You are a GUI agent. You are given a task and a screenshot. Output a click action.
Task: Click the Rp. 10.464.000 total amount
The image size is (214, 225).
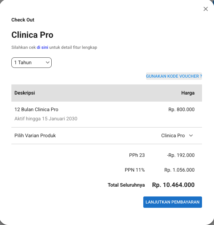pos(173,185)
